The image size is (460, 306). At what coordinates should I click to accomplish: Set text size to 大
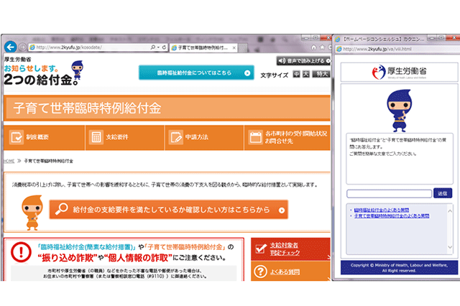306,75
